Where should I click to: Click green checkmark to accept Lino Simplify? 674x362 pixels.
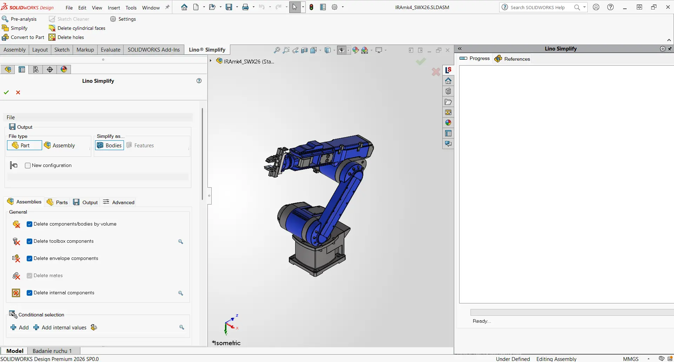pos(6,92)
